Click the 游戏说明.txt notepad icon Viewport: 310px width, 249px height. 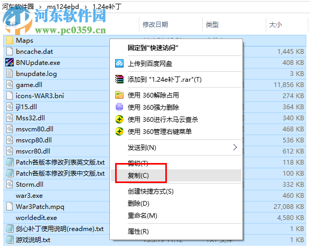point(10,240)
